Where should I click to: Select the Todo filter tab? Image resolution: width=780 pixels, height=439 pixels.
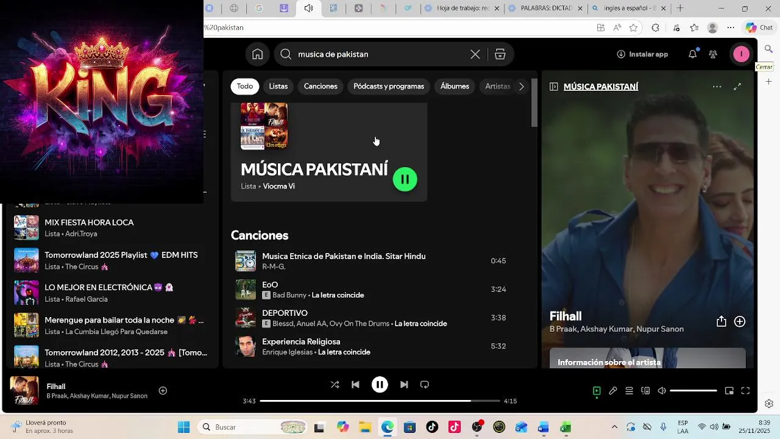[245, 87]
